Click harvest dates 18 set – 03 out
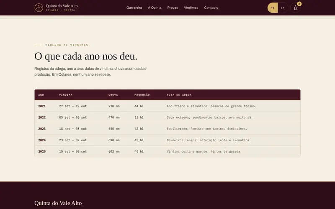The width and height of the screenshot is (335, 209). tap(73, 129)
